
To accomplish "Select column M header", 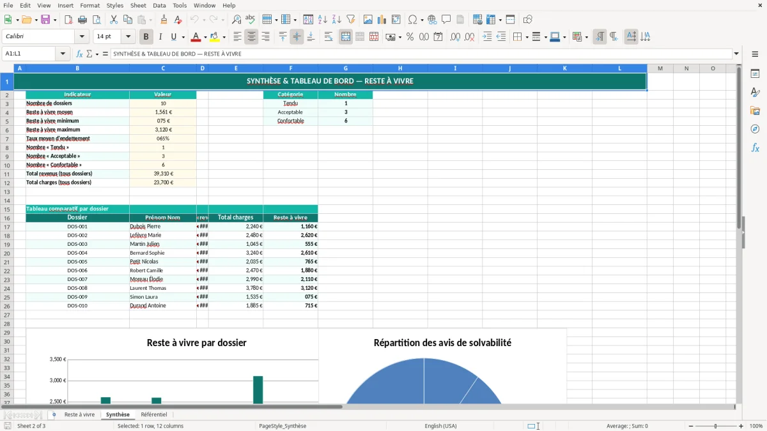I will coord(660,68).
